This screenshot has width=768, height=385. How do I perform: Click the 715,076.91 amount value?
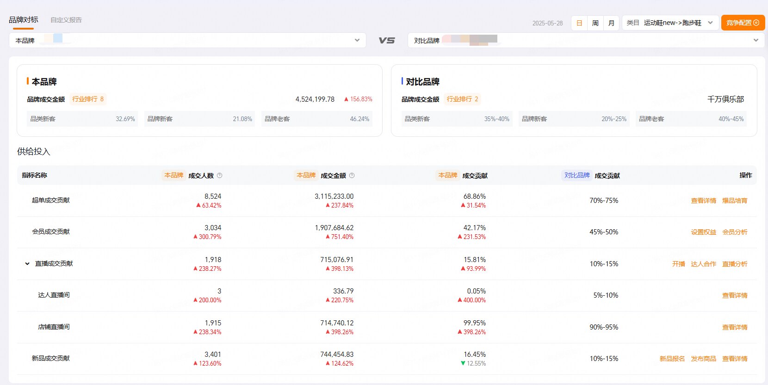click(x=337, y=260)
